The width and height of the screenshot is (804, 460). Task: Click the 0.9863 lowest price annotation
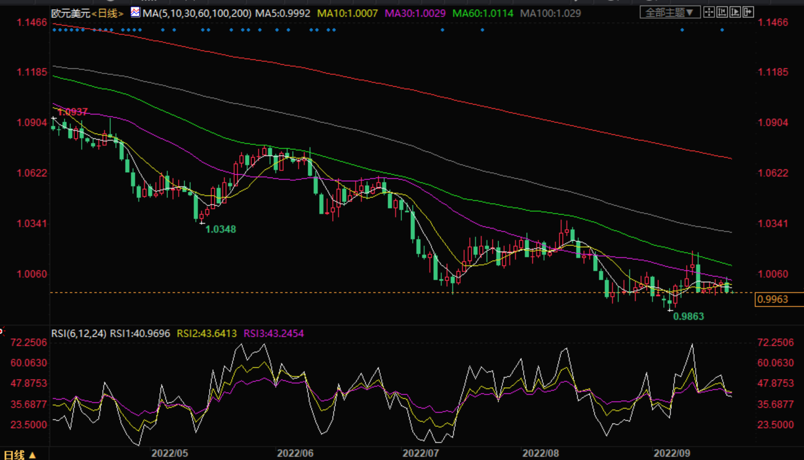(689, 316)
